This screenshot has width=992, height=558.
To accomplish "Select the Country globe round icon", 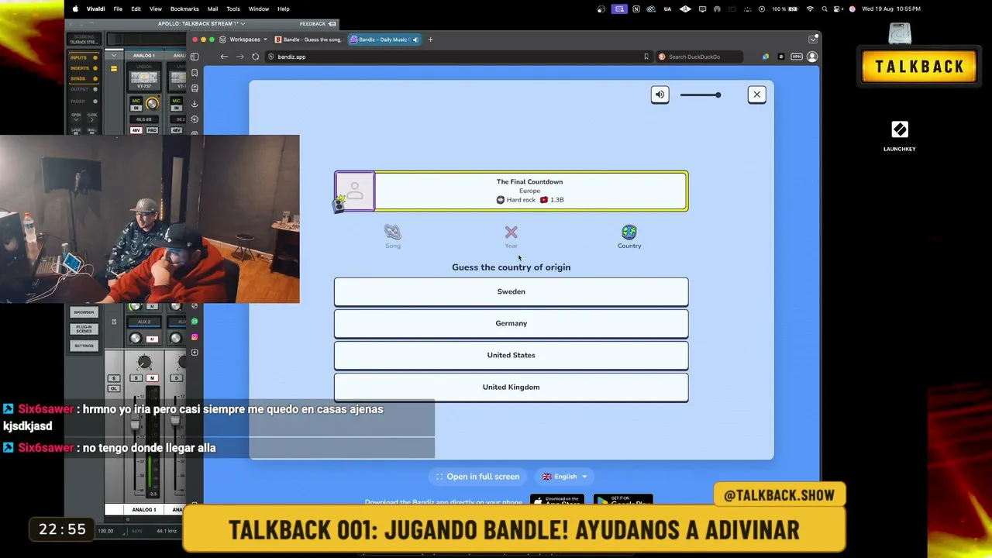I will coord(629,236).
